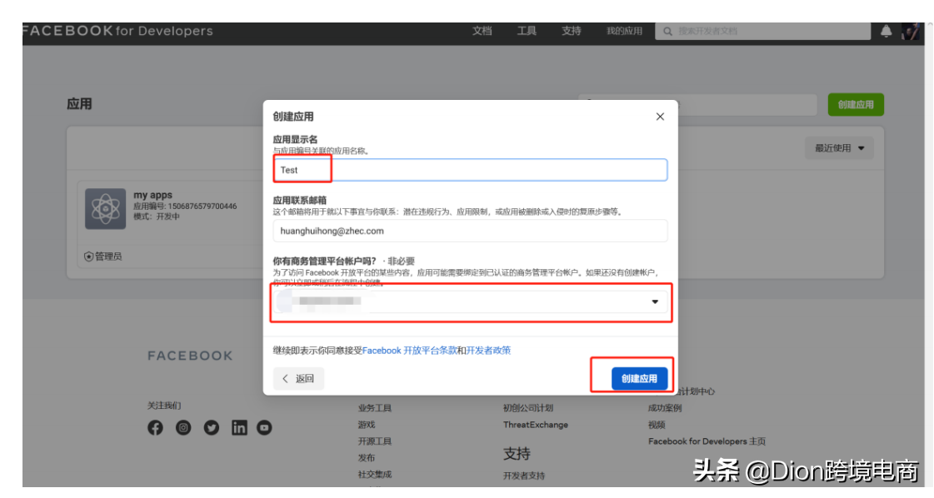Open the ThreatExchange footer link

click(536, 425)
